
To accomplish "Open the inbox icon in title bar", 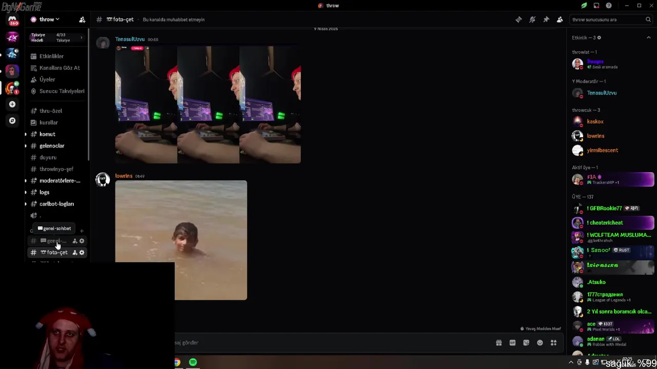I will point(596,6).
